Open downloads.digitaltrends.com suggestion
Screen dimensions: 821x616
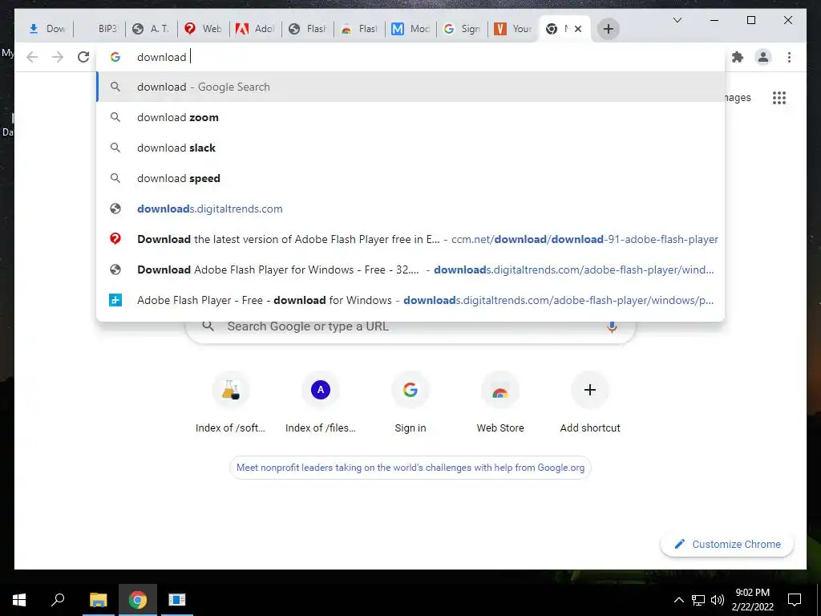(410, 209)
